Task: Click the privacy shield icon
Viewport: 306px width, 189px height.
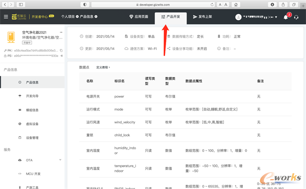Action: click(85, 4)
